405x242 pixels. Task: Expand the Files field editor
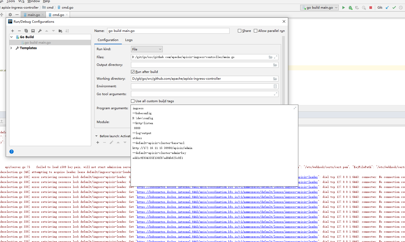tap(276, 57)
